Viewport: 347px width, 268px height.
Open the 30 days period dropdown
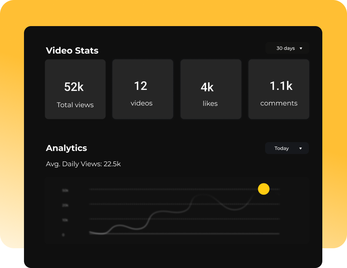click(287, 48)
